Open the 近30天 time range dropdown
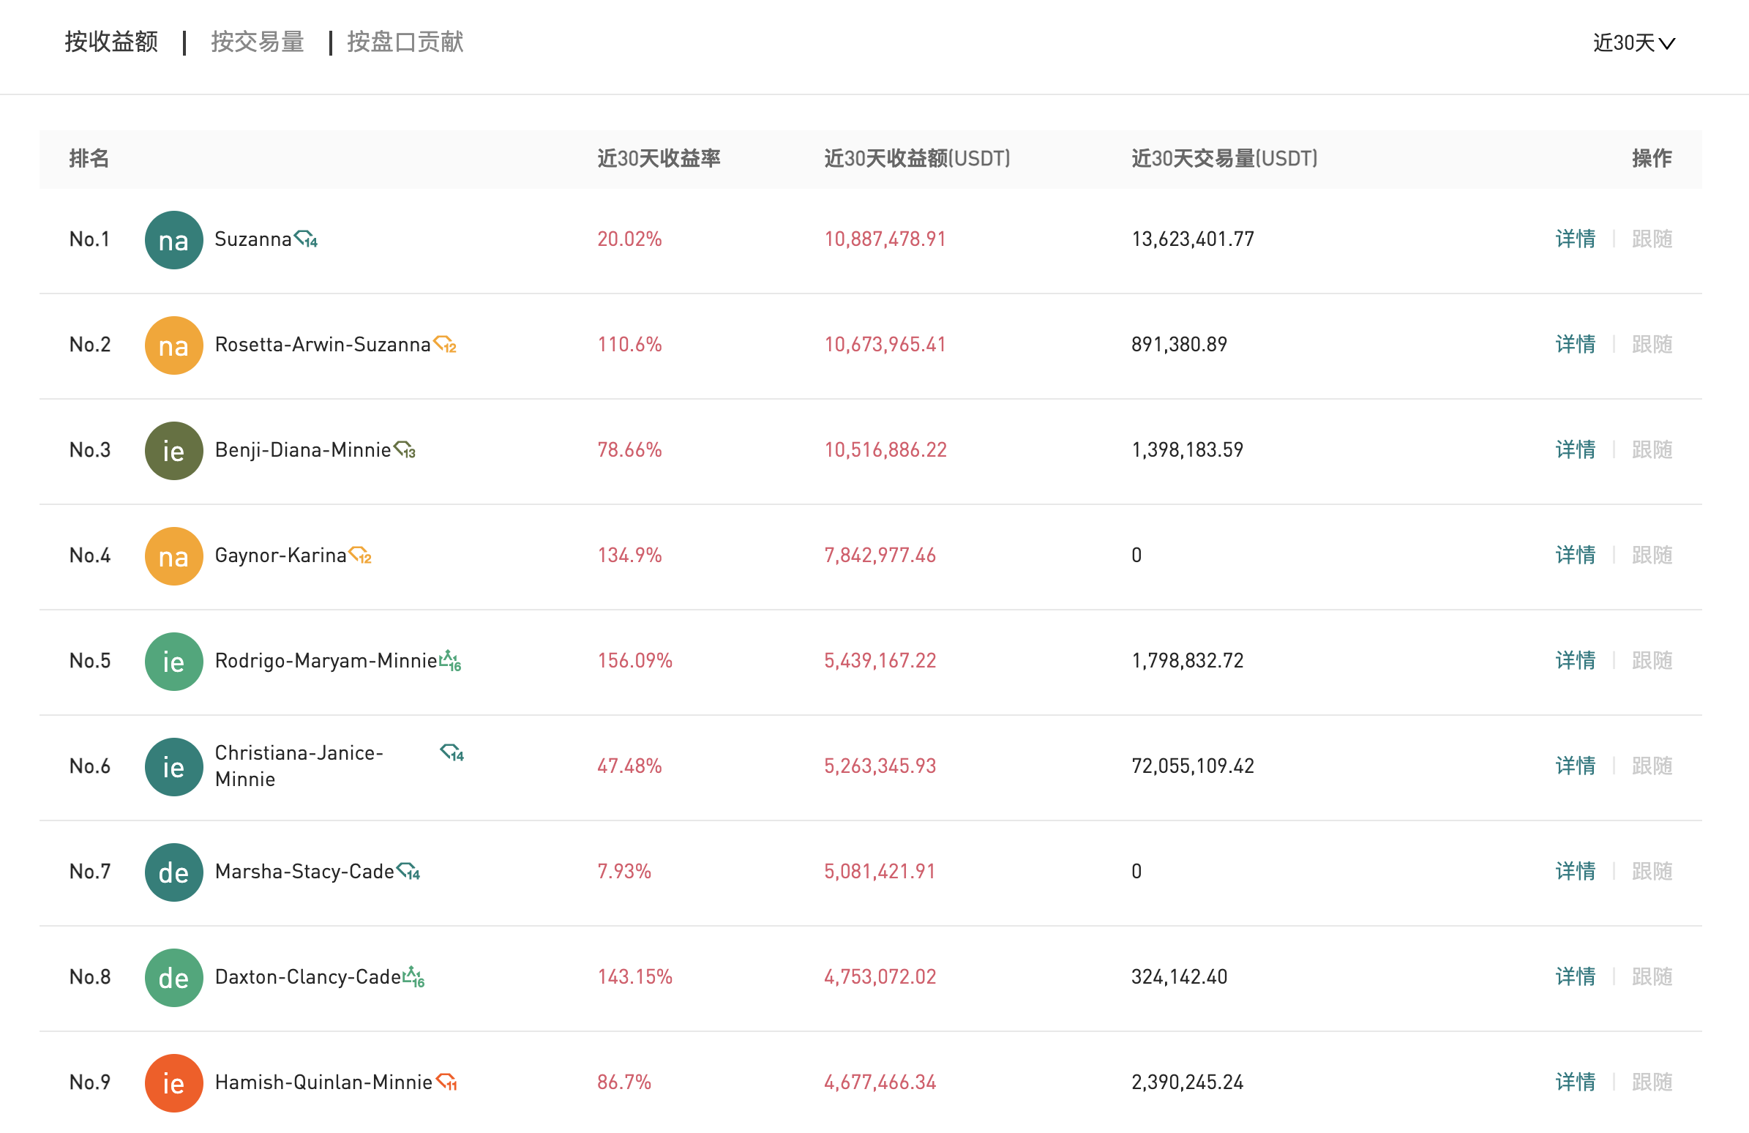This screenshot has width=1749, height=1133. click(x=1633, y=42)
